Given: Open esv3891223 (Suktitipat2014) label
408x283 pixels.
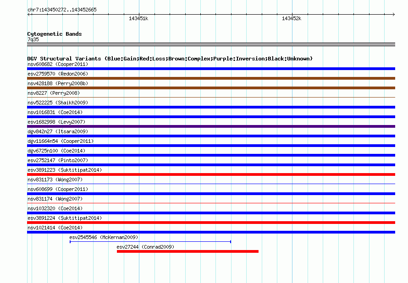Looking at the screenshot, I should tap(65, 170).
